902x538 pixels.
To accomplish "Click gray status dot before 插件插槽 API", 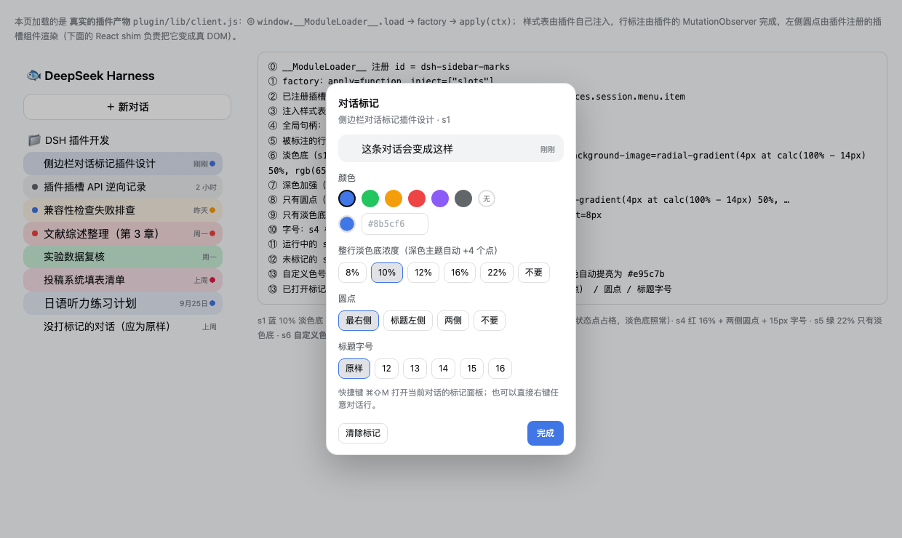I will point(35,187).
